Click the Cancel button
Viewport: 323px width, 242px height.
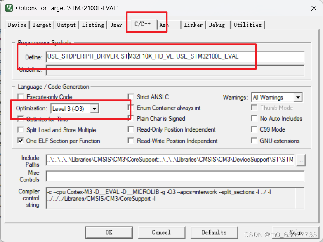click(162, 233)
